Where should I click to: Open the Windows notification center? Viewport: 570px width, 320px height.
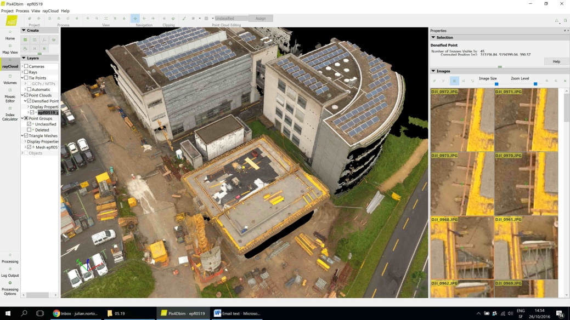point(560,313)
